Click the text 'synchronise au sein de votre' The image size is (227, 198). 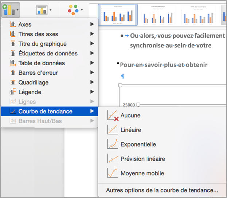171,46
